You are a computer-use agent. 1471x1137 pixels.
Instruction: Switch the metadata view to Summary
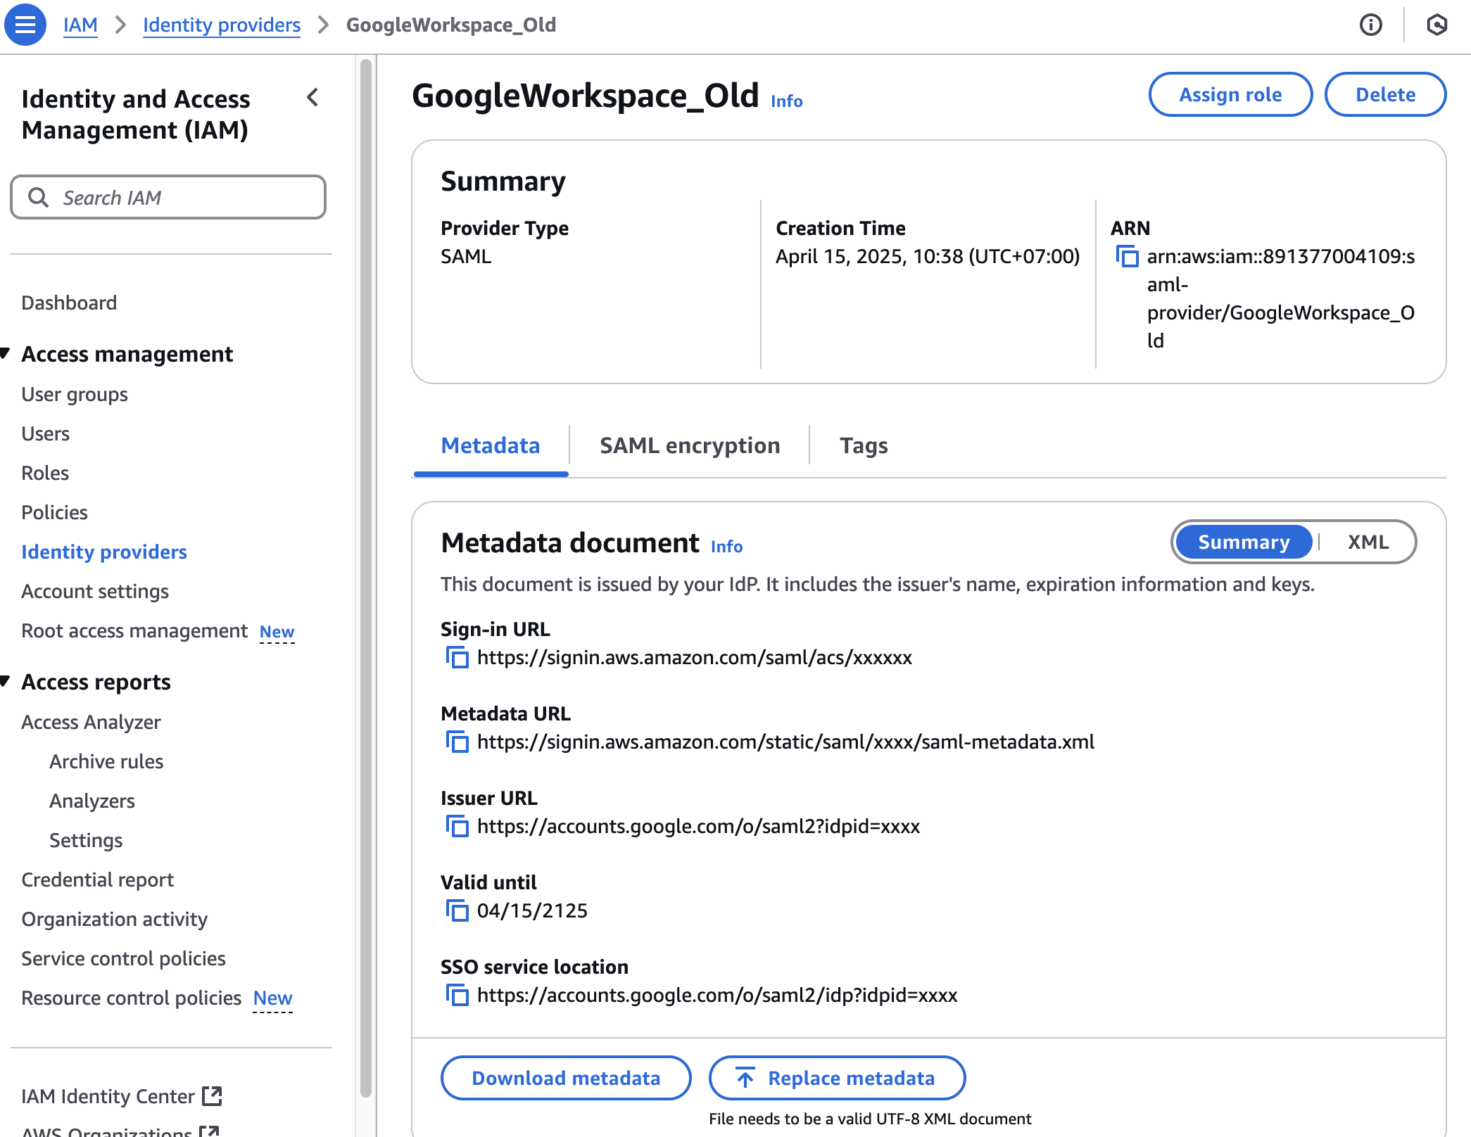pyautogui.click(x=1244, y=542)
